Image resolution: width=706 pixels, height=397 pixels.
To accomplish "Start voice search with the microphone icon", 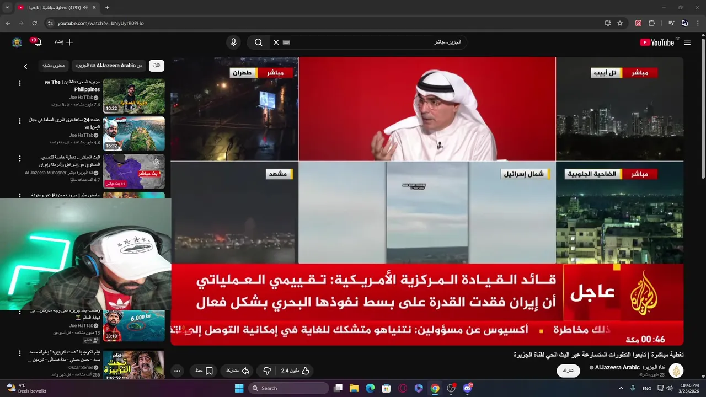I will pos(233,42).
